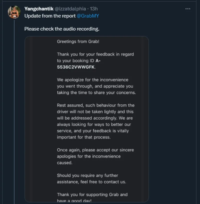Click Yangchantik's profile avatar picture
Viewport: 200px width, 204px height.
(14, 12)
